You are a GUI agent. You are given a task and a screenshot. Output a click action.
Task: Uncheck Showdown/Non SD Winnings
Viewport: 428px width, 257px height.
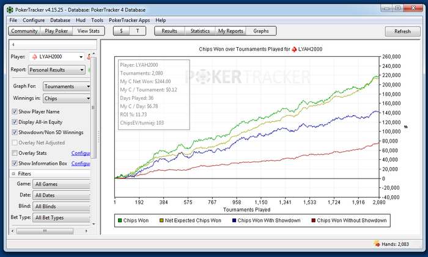point(15,132)
